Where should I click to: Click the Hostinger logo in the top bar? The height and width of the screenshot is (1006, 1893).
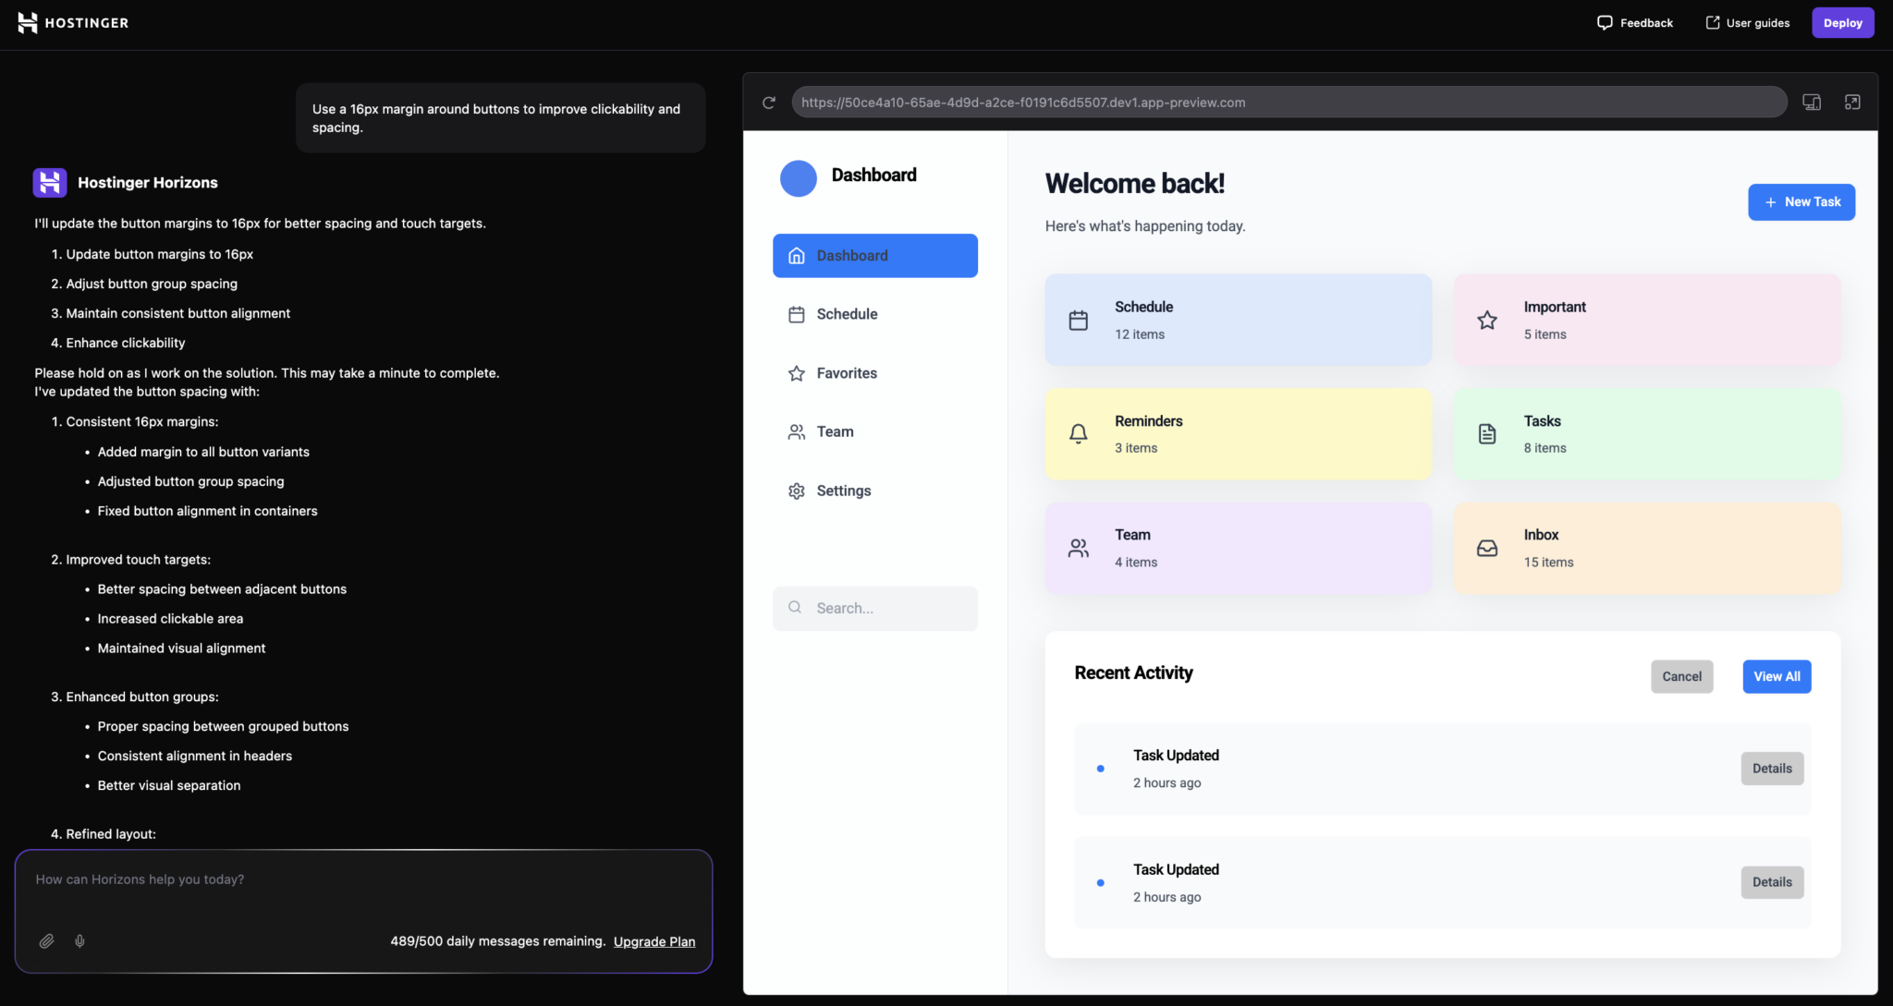(73, 22)
